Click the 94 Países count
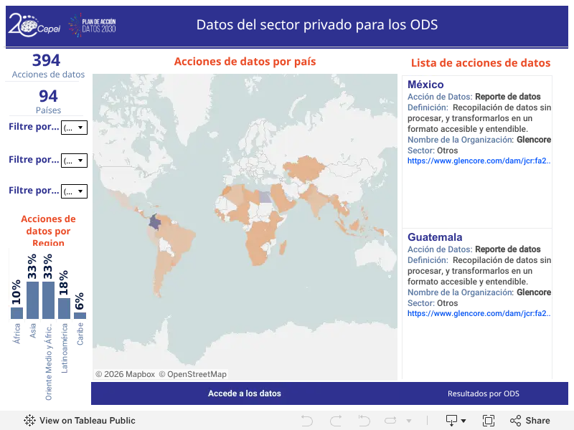 (x=48, y=96)
